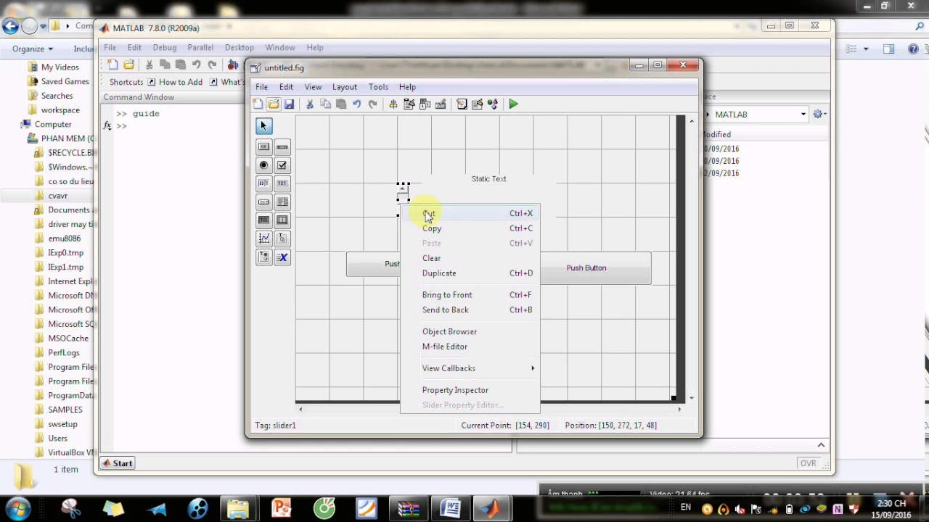The height and width of the screenshot is (522, 929).
Task: Expand the View Callbacks submenu
Action: coord(470,368)
